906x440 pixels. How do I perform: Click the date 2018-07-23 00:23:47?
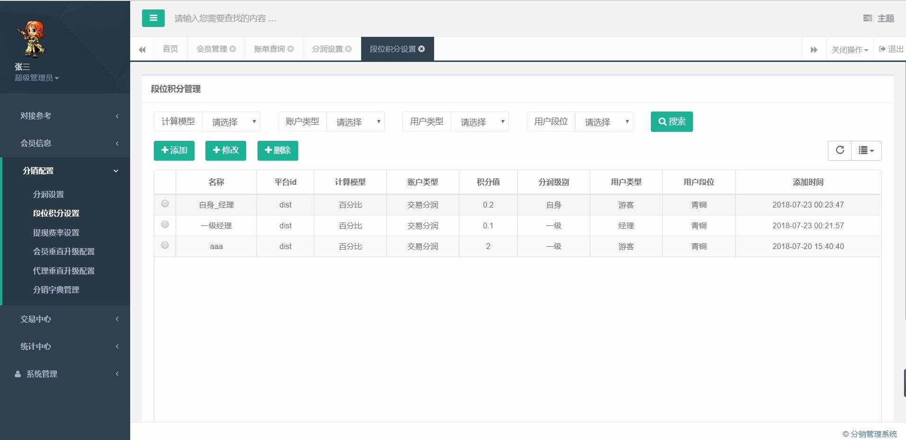(808, 205)
